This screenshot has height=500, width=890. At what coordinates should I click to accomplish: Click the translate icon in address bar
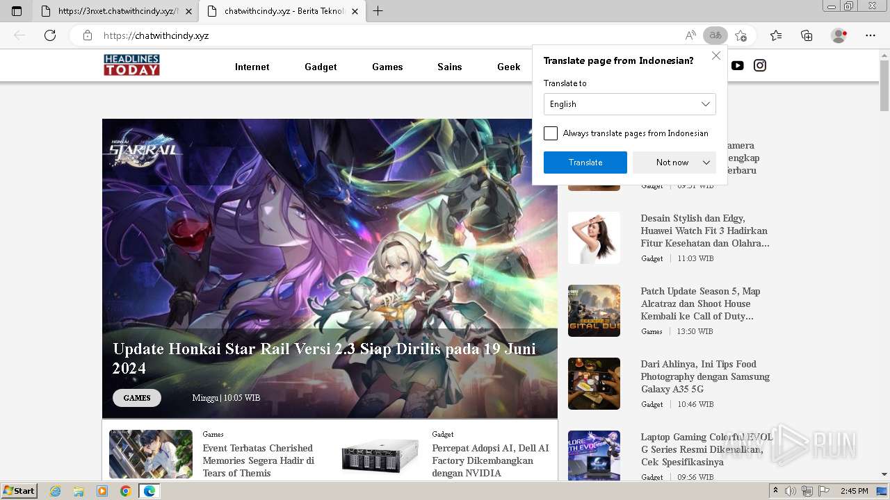(715, 35)
